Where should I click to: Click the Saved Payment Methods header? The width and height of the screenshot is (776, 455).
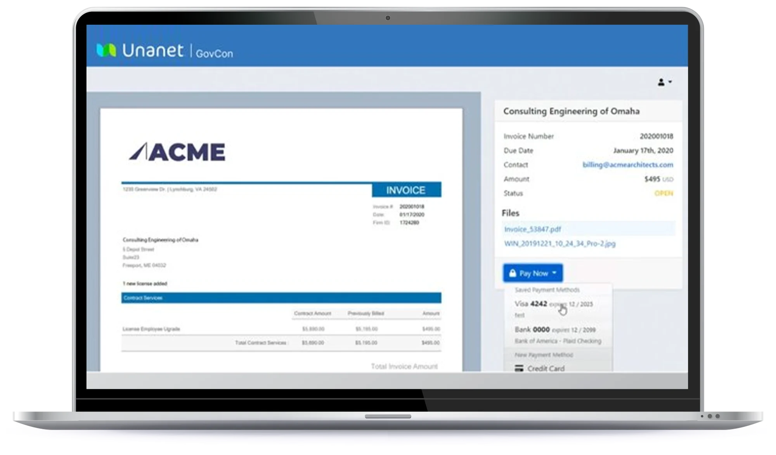pos(547,290)
